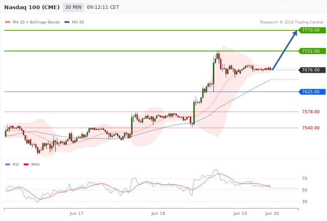Select the 30 MIN timeframe label
This screenshot has width=327, height=221.
[73, 7]
